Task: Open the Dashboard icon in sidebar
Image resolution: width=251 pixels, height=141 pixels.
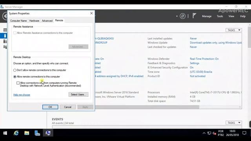Action: (5, 30)
